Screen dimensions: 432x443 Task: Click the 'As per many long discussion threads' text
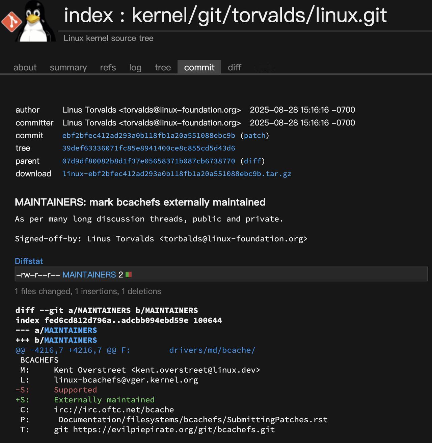[x=149, y=219]
